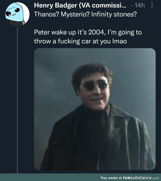Click the vertical thread connector line
The height and width of the screenshot is (181, 161).
click(17, 100)
